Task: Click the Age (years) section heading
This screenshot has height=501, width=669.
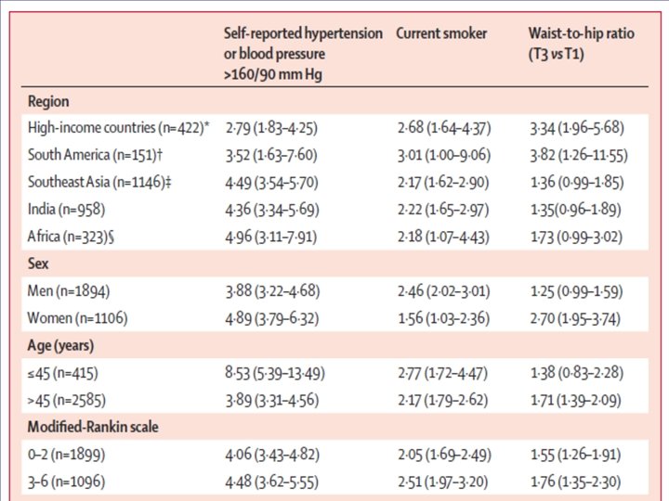Action: pyautogui.click(x=60, y=345)
